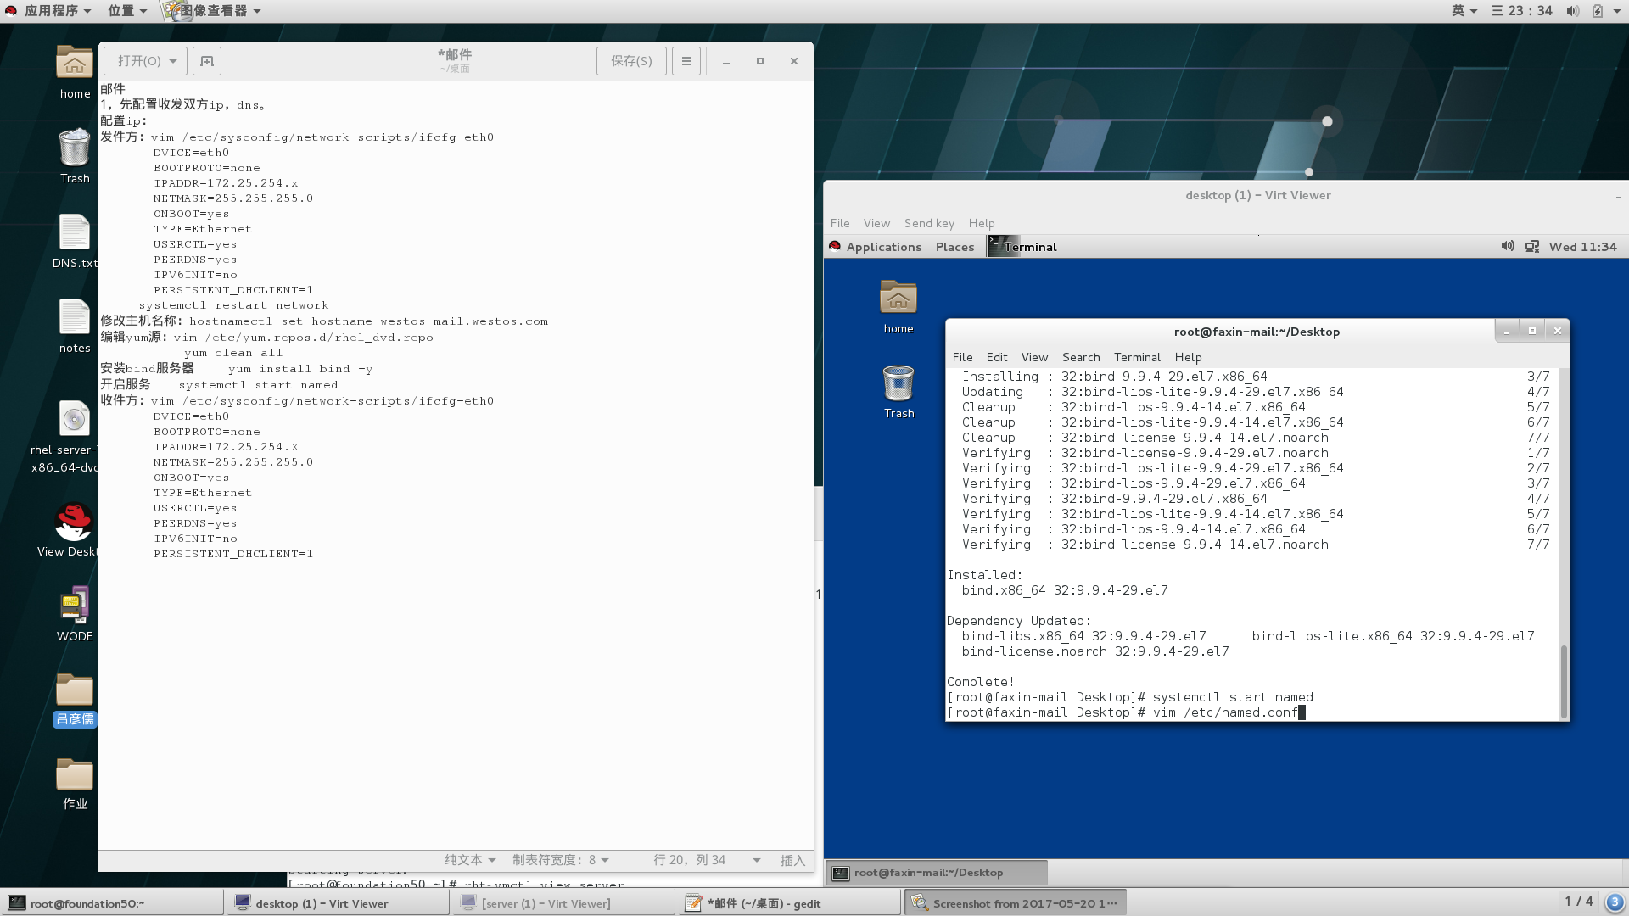Open the WODE desktop icon
1629x916 pixels.
pos(75,606)
